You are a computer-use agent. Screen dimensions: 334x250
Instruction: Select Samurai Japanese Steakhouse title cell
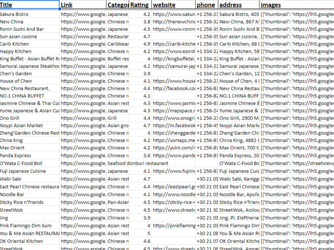pyautogui.click(x=29, y=66)
